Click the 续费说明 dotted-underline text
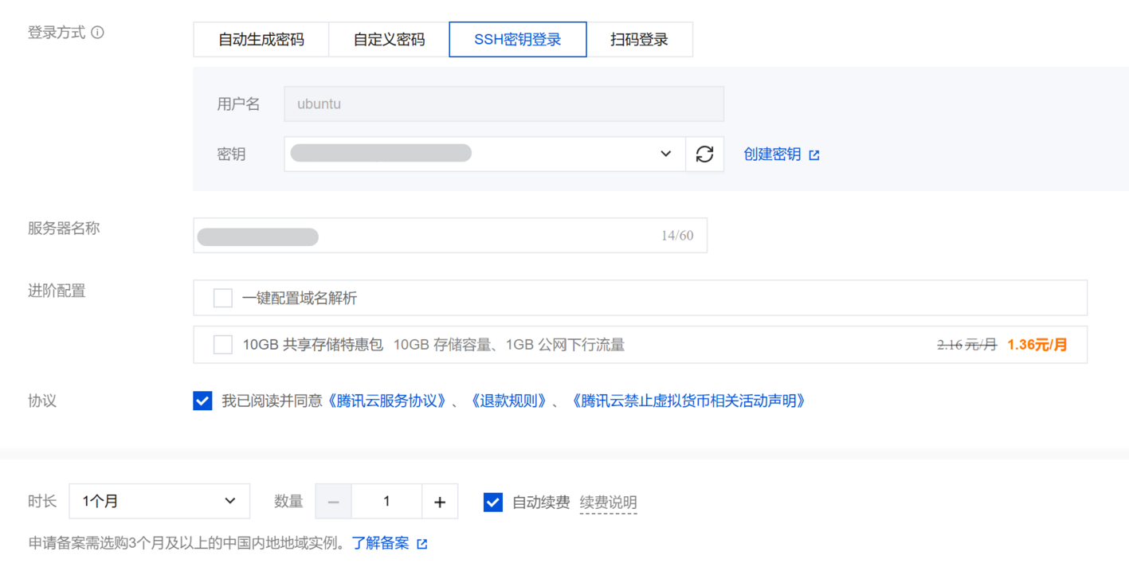Image resolution: width=1129 pixels, height=571 pixels. click(x=608, y=503)
